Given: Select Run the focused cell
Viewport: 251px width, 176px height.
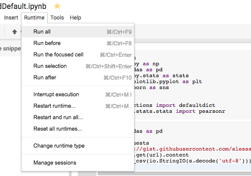Looking at the screenshot, I should point(78,55).
